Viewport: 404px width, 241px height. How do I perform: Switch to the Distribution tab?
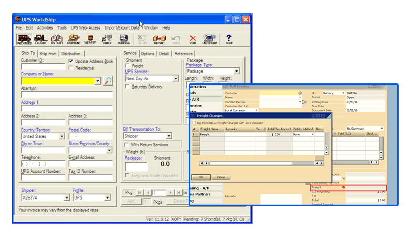tap(71, 53)
